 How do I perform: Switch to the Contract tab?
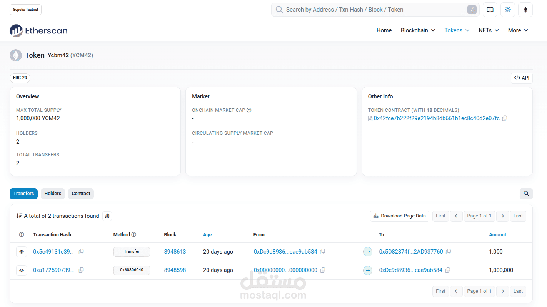(81, 194)
